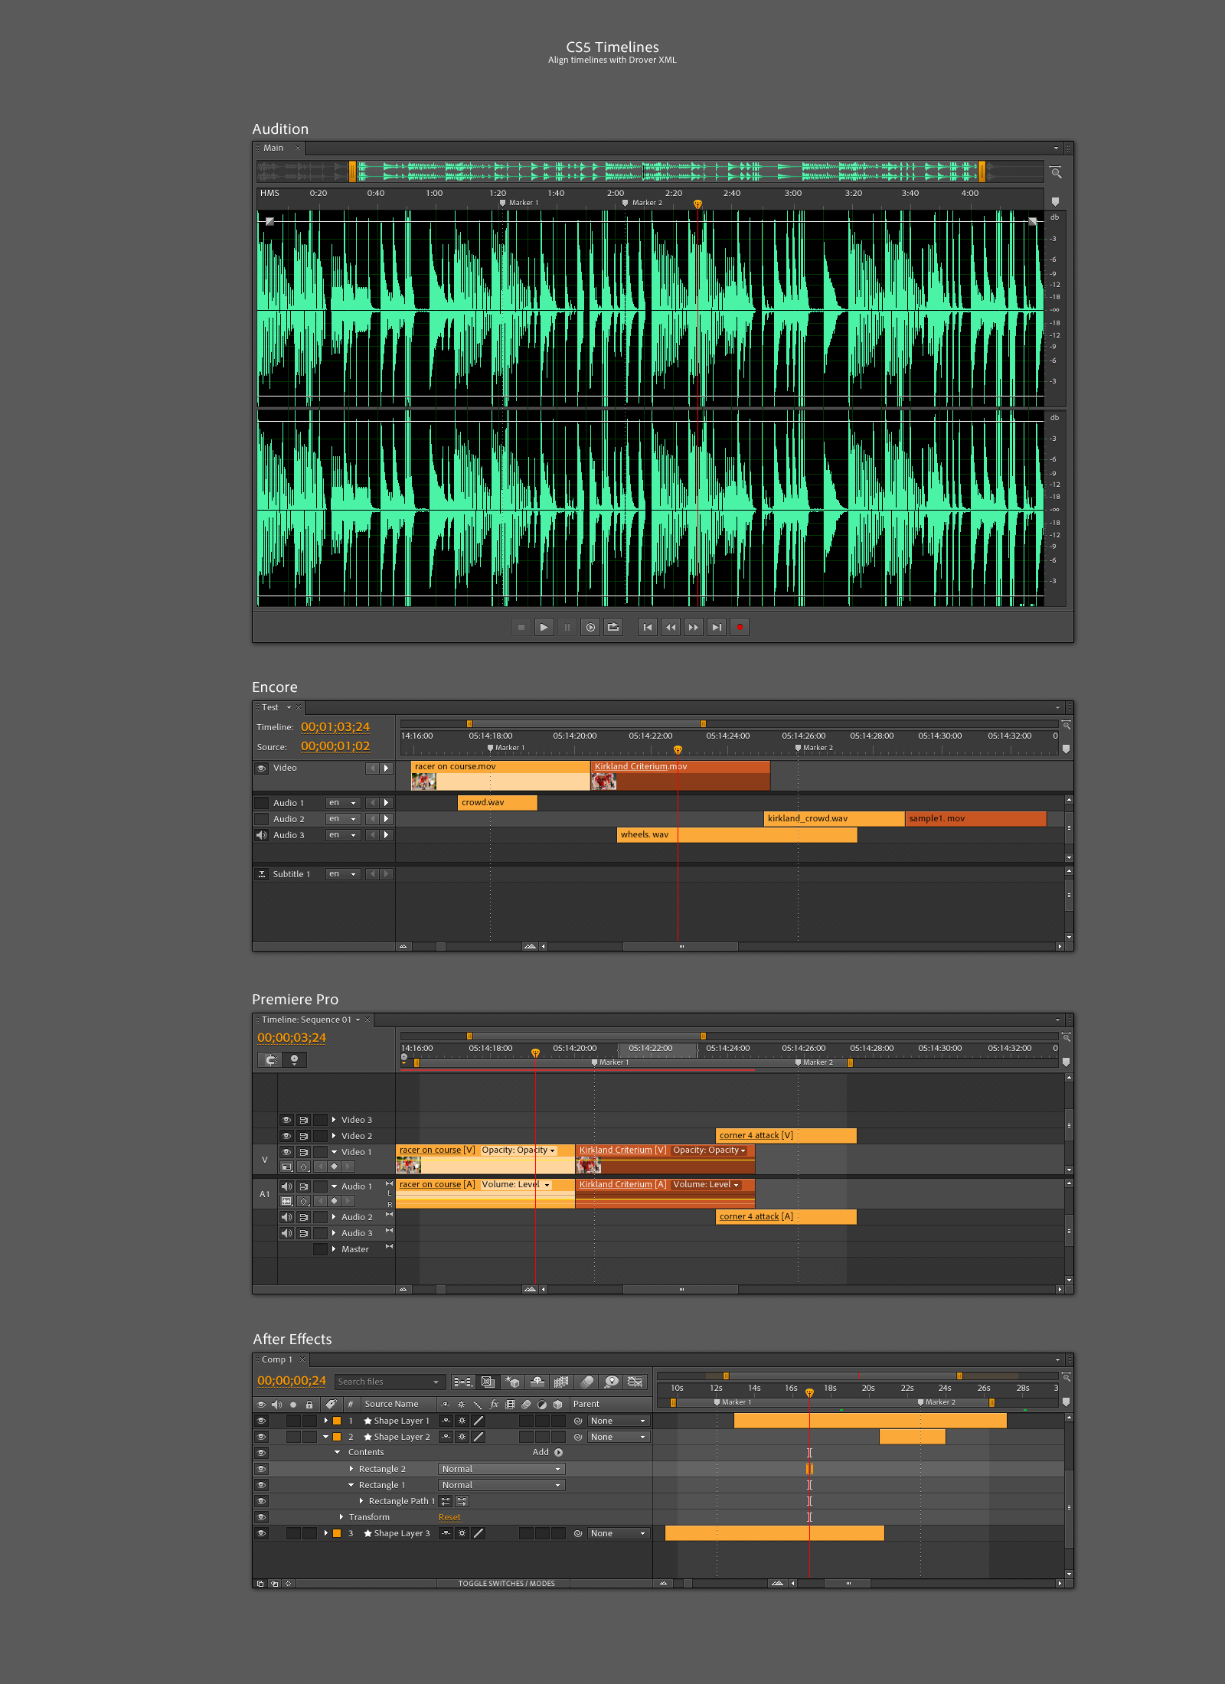Click the Audition stop button
The height and width of the screenshot is (1684, 1225).
pyautogui.click(x=521, y=627)
